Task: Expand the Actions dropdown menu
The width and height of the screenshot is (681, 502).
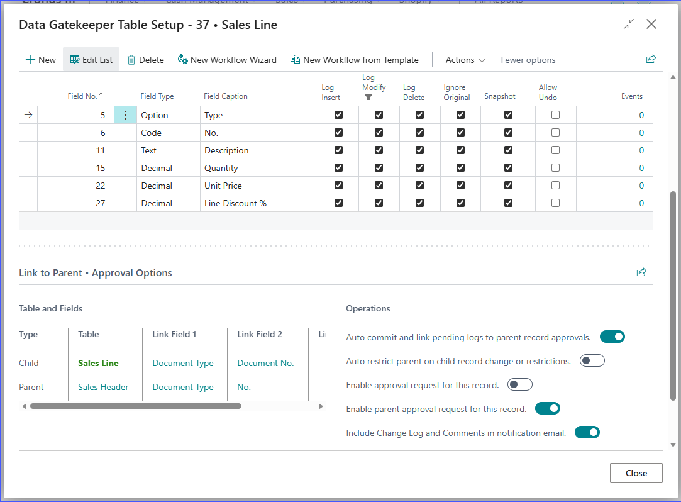Action: [x=465, y=60]
